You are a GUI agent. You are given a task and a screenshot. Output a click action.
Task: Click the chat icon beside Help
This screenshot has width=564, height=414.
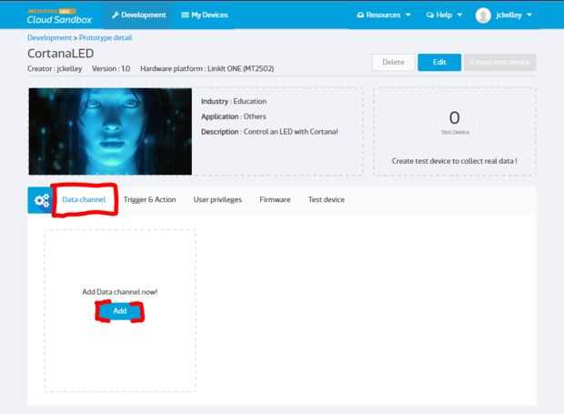[x=430, y=15]
